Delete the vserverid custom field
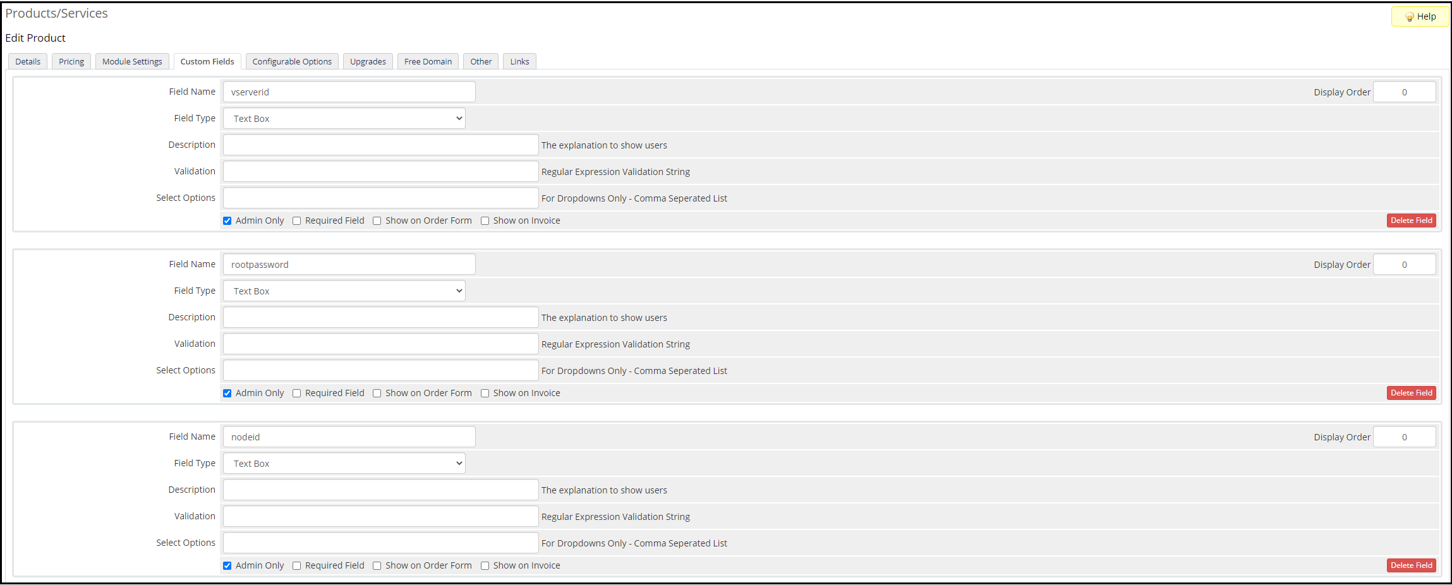 (x=1411, y=220)
